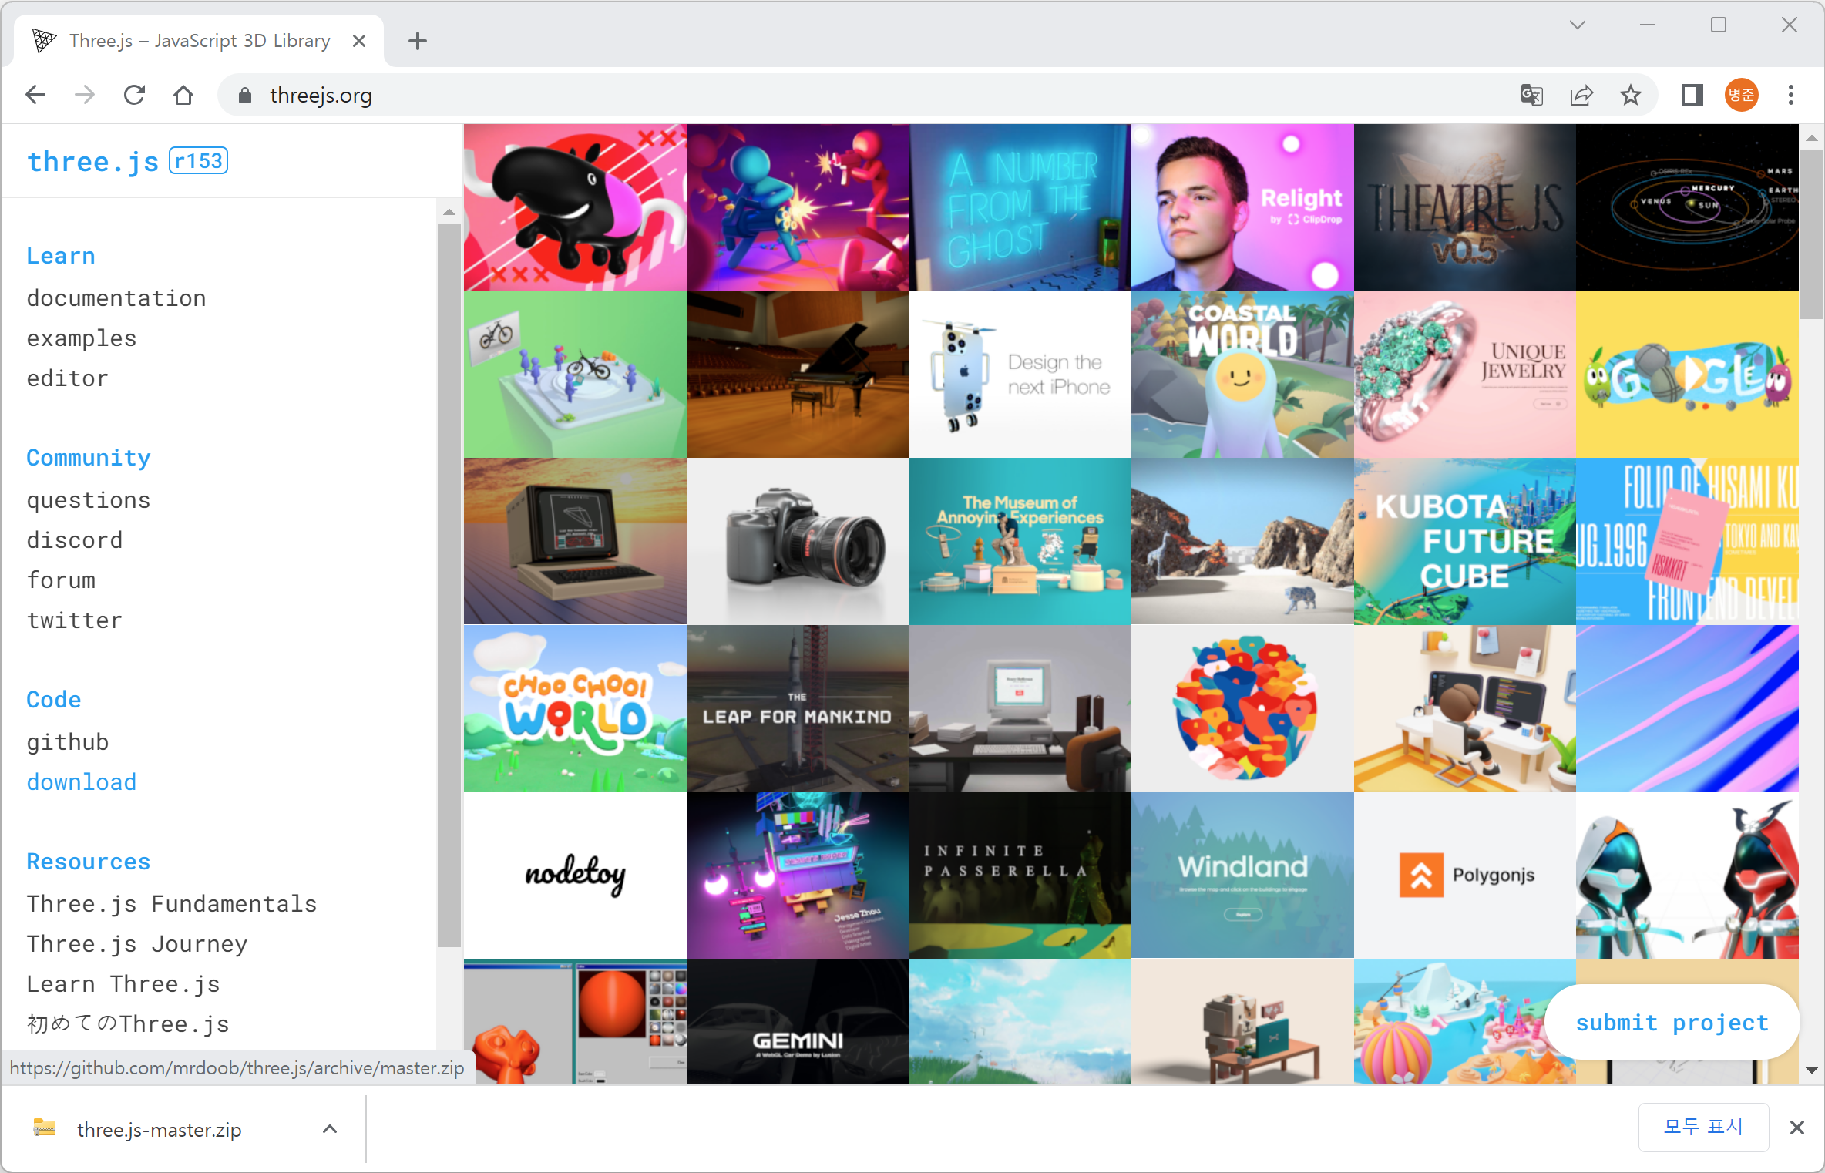Open the documentation link
Viewport: 1825px width, 1173px height.
(116, 298)
